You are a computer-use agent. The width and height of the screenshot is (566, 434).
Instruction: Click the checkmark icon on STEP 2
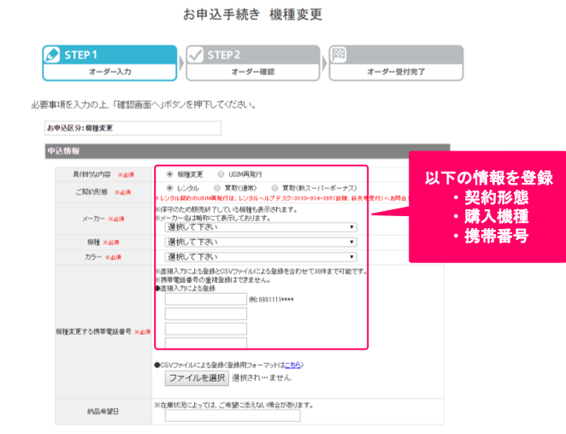click(196, 55)
